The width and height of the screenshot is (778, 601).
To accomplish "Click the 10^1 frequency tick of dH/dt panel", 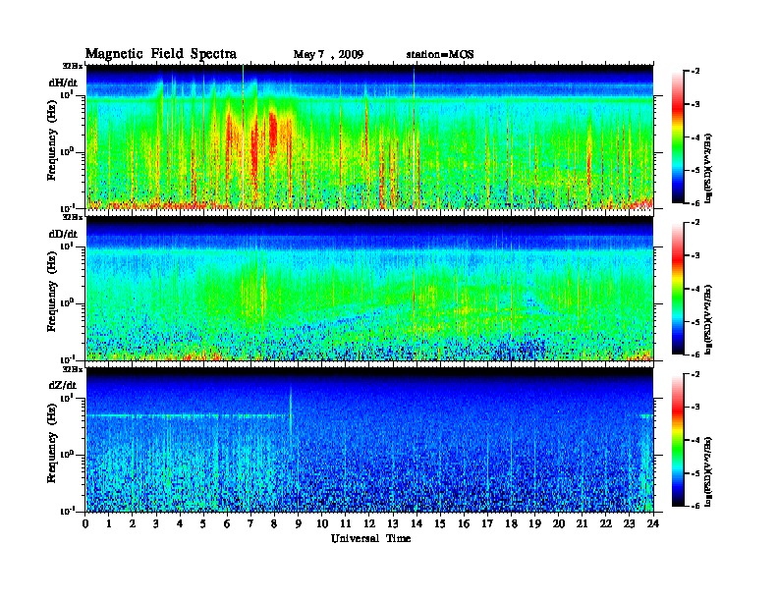I will [67, 94].
